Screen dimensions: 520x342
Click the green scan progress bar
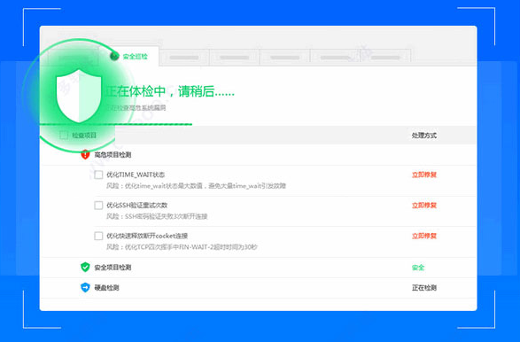pyautogui.click(x=116, y=124)
